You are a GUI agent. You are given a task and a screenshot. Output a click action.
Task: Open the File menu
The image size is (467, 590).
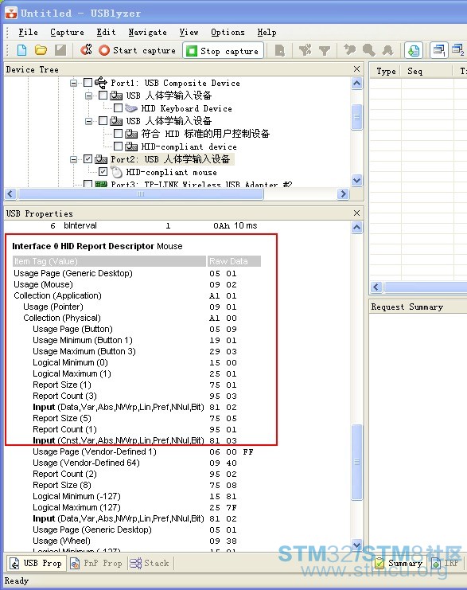[x=28, y=33]
